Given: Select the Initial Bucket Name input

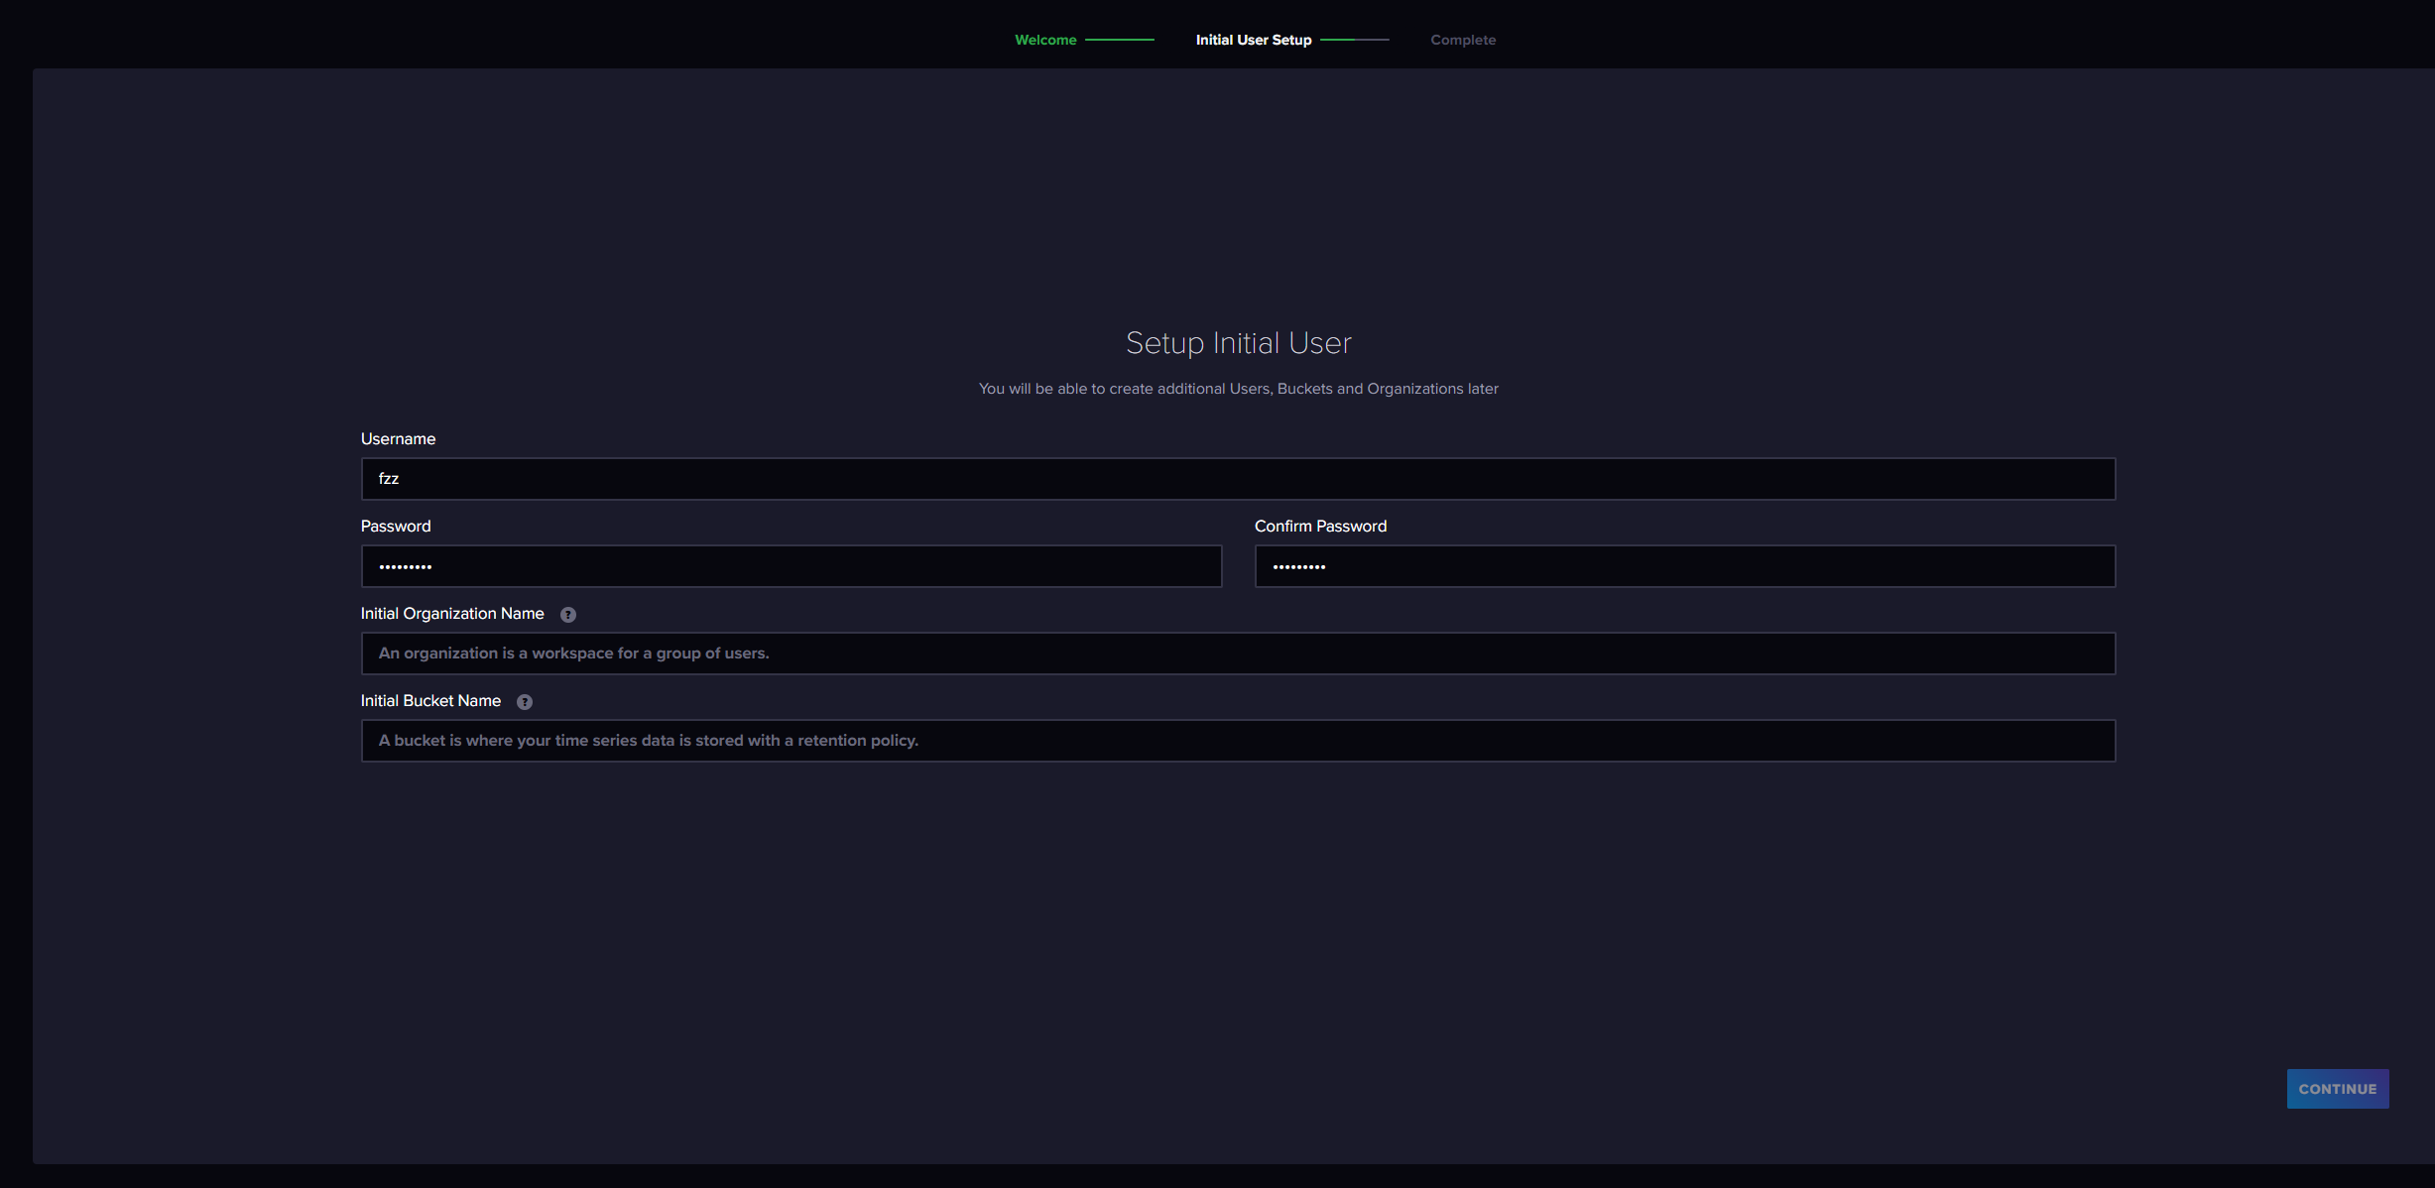Looking at the screenshot, I should pyautogui.click(x=1238, y=741).
